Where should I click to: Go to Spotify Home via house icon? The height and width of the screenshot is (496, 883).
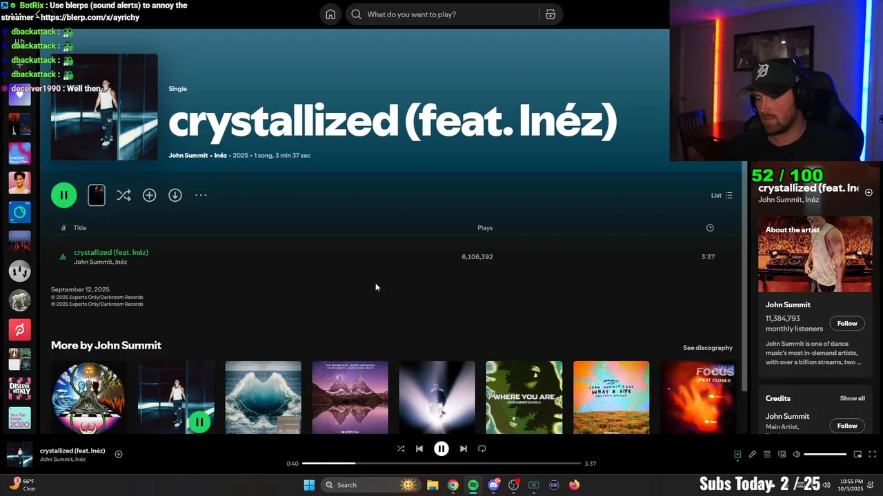(330, 14)
